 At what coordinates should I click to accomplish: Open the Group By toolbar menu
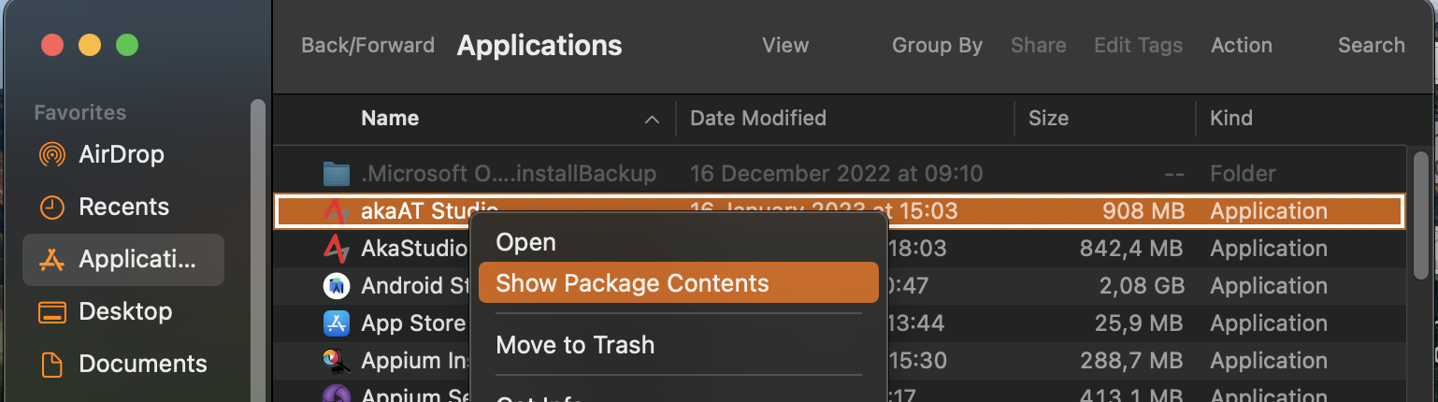937,45
